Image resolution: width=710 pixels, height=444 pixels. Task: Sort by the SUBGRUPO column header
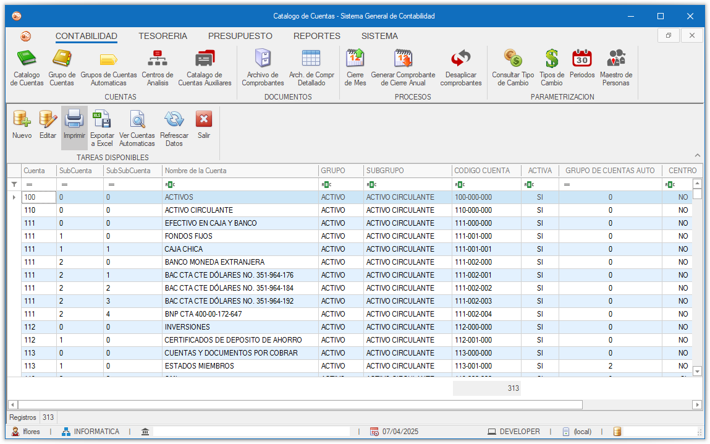[x=408, y=171]
